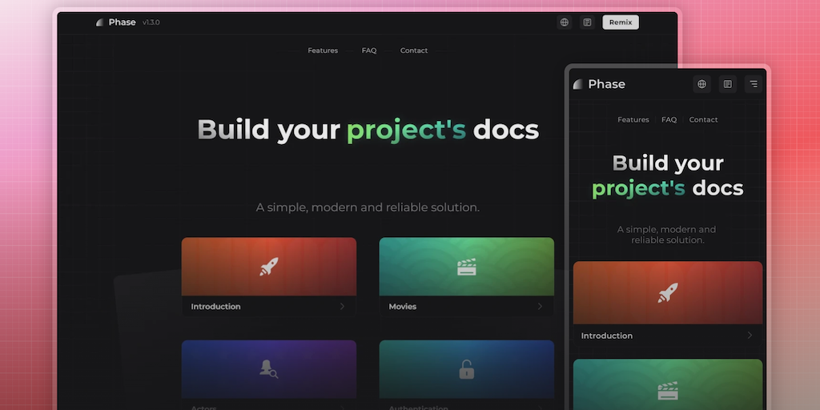Click the clapperboard icon in mobile window
The width and height of the screenshot is (820, 410).
click(x=668, y=391)
